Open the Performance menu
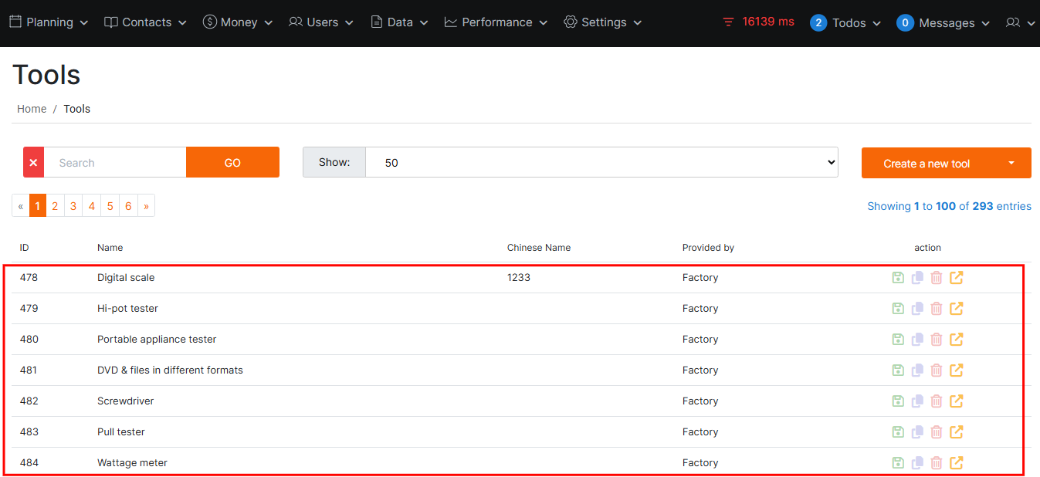1040x477 pixels. [x=496, y=22]
